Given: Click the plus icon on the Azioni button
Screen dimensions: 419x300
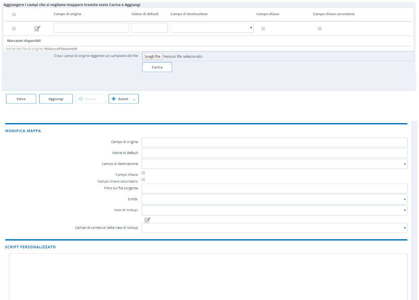Looking at the screenshot, I should click(113, 99).
